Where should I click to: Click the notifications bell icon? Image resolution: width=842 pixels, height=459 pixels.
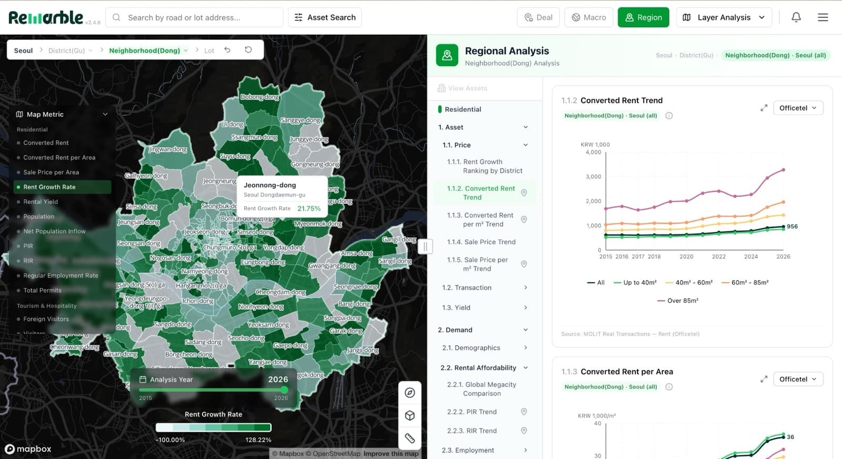tap(796, 17)
